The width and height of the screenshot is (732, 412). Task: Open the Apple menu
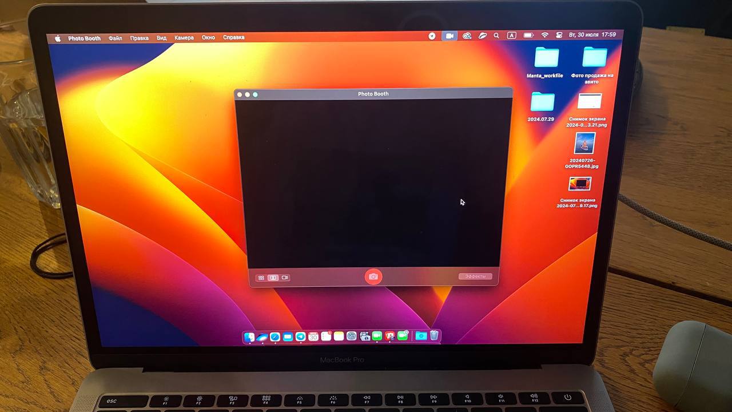[58, 38]
